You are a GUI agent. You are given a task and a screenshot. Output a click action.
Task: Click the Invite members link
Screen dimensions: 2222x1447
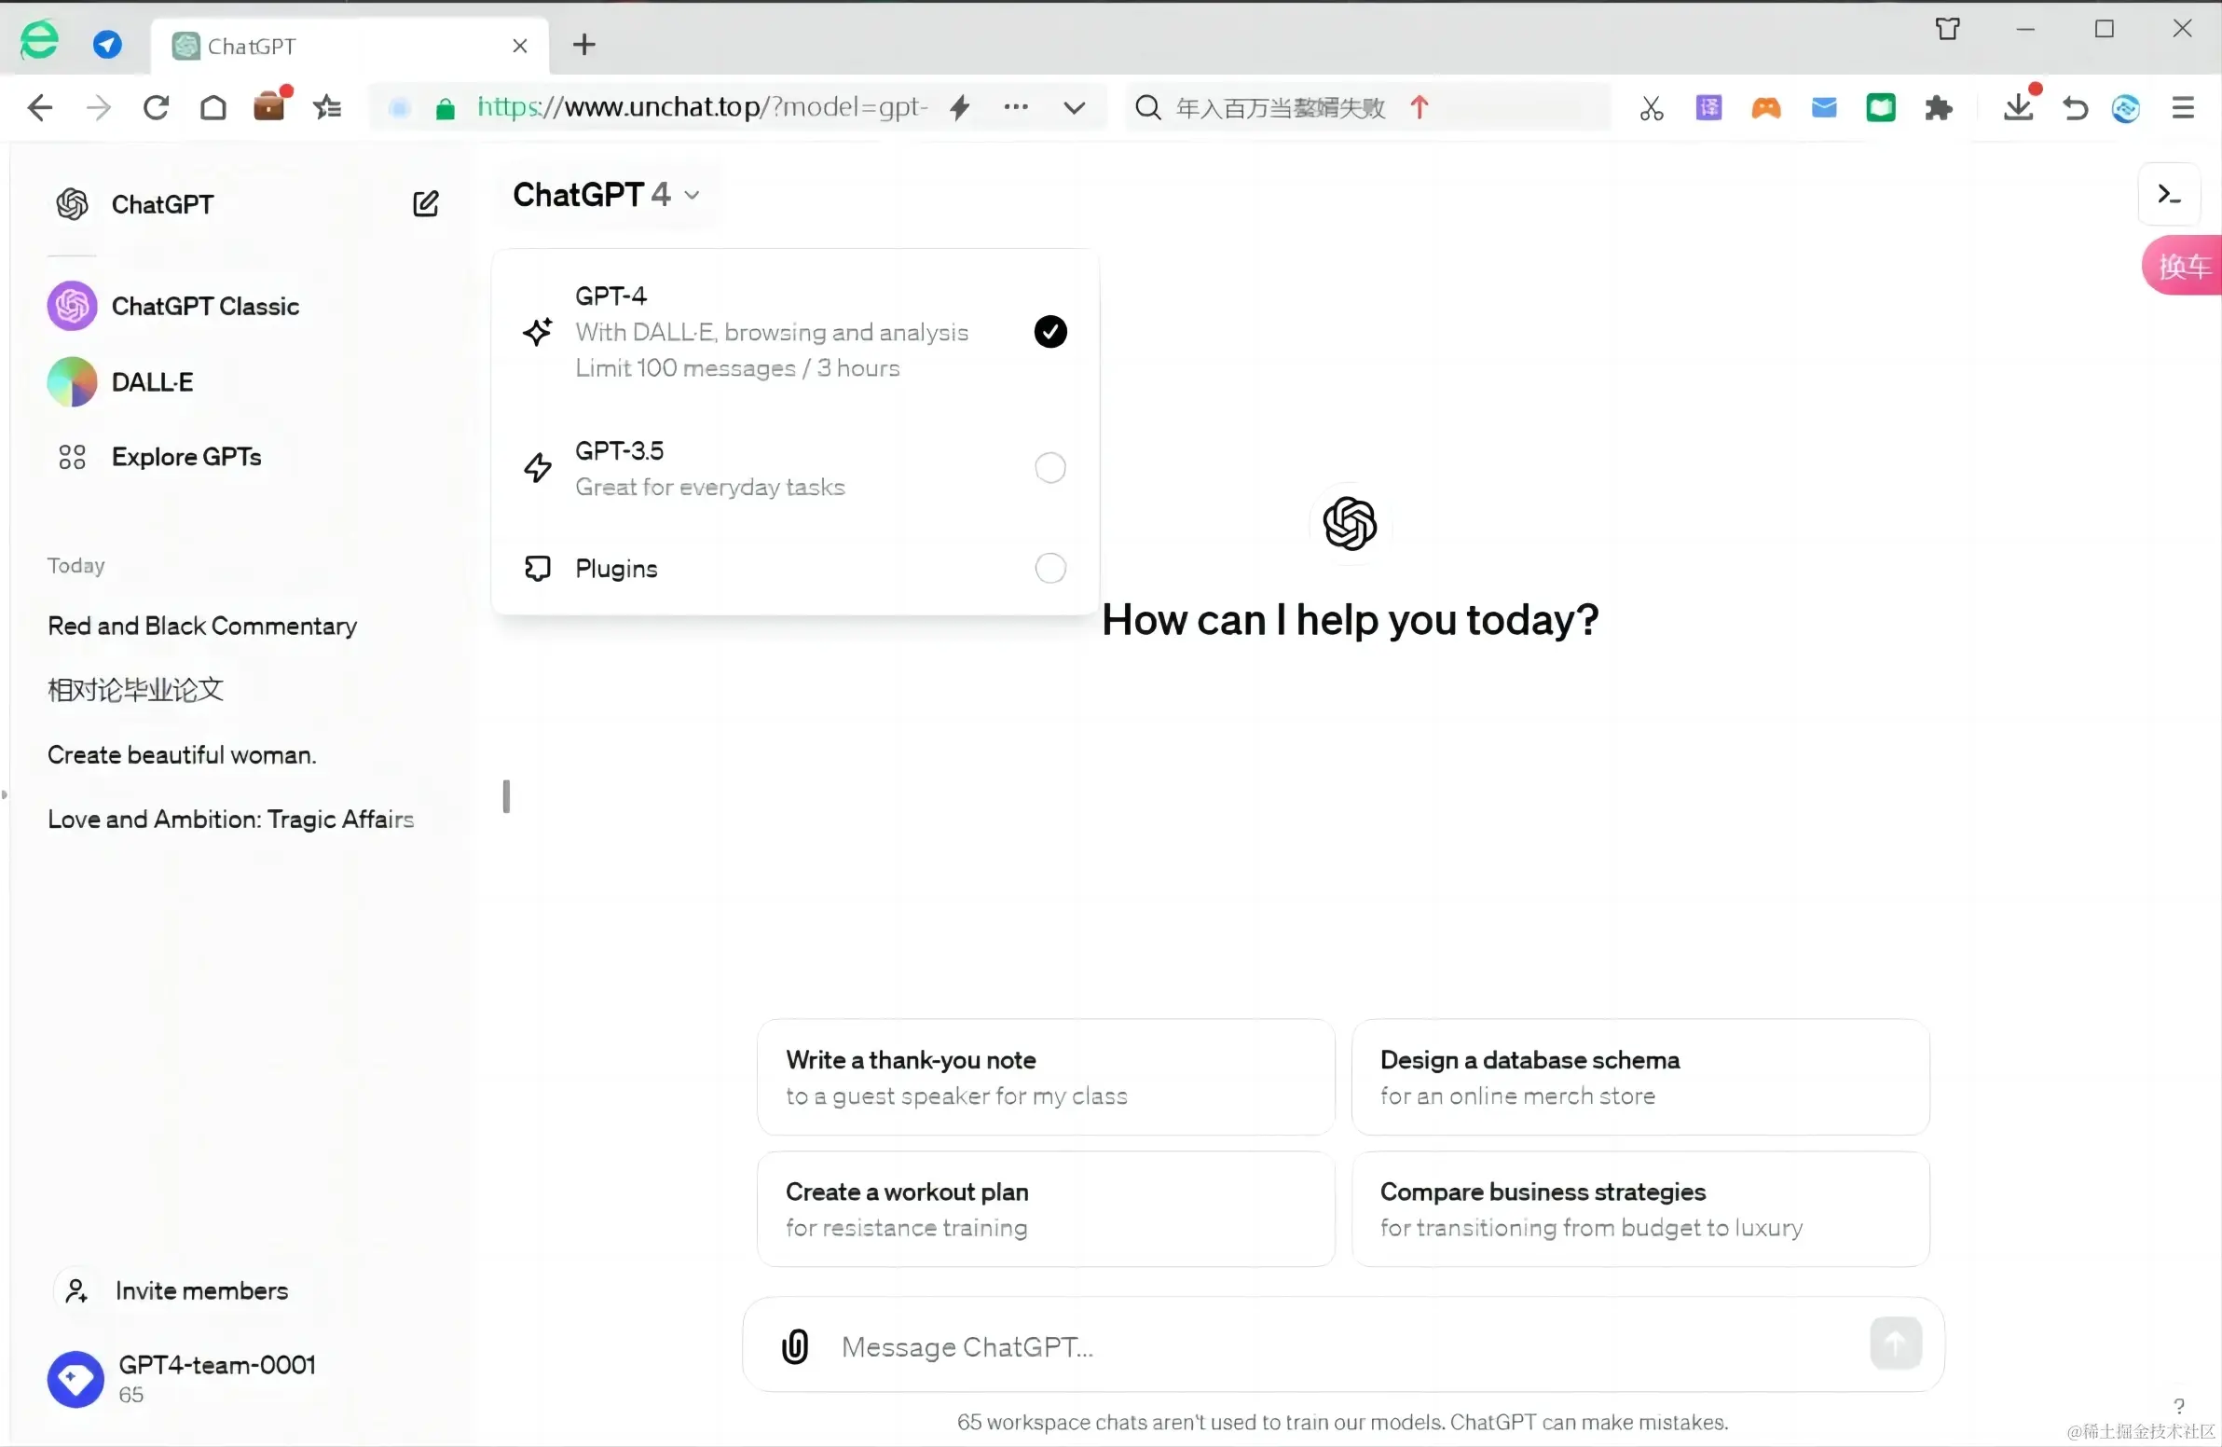pos(200,1290)
